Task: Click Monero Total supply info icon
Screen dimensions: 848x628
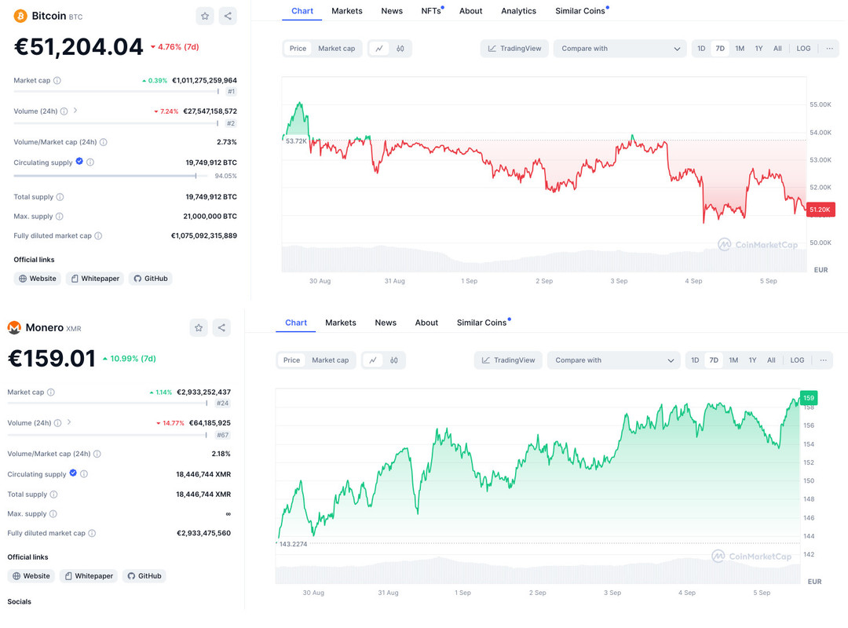Action: [x=53, y=495]
